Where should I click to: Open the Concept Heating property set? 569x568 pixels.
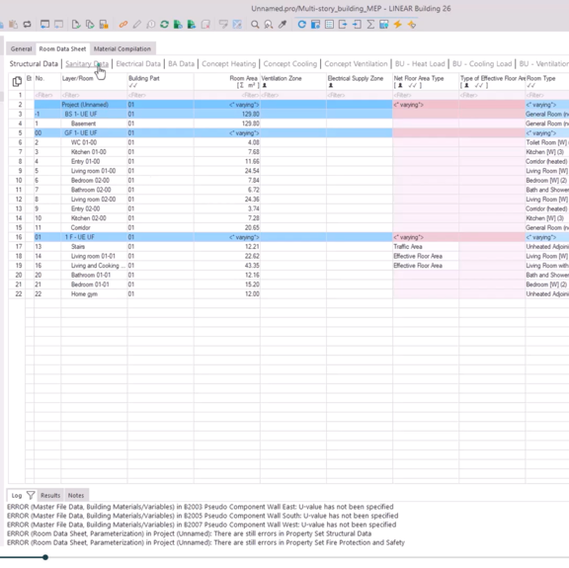click(x=228, y=64)
